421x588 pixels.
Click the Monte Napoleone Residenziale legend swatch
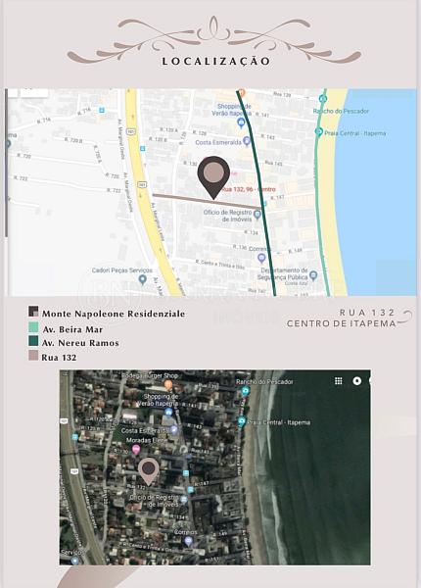(x=33, y=312)
